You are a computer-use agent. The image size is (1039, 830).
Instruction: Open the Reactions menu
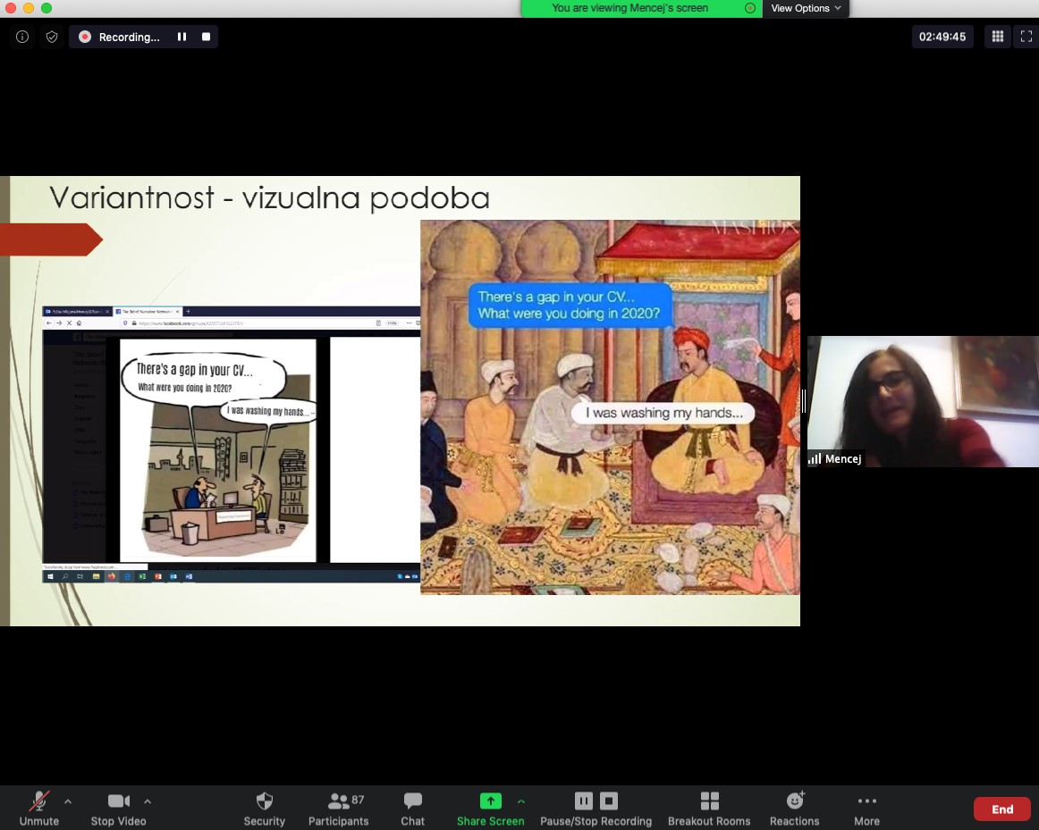(794, 808)
